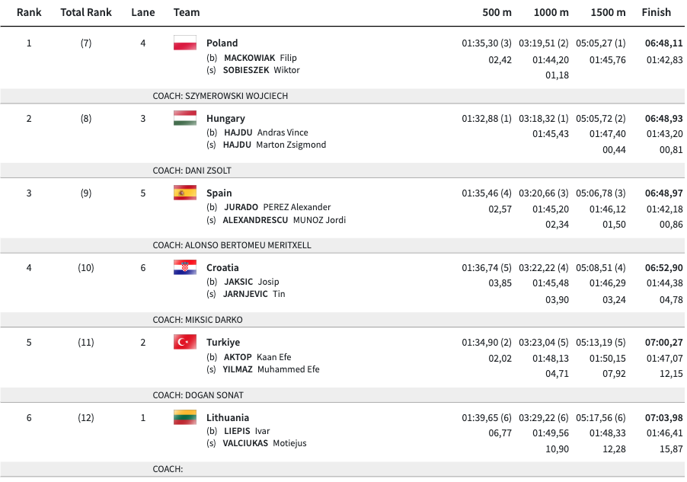Click the Poland flag icon
687x482 pixels.
[x=185, y=43]
